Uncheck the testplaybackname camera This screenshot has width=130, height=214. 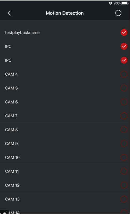click(124, 33)
